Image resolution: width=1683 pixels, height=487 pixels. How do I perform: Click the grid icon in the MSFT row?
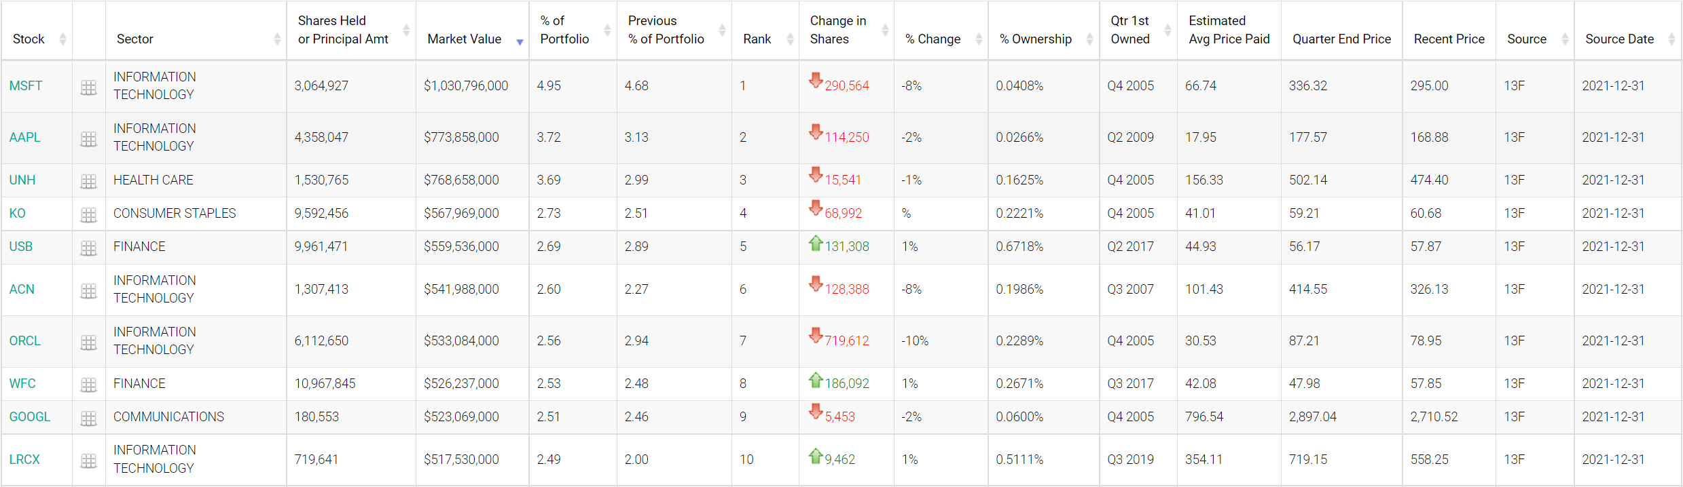click(88, 87)
